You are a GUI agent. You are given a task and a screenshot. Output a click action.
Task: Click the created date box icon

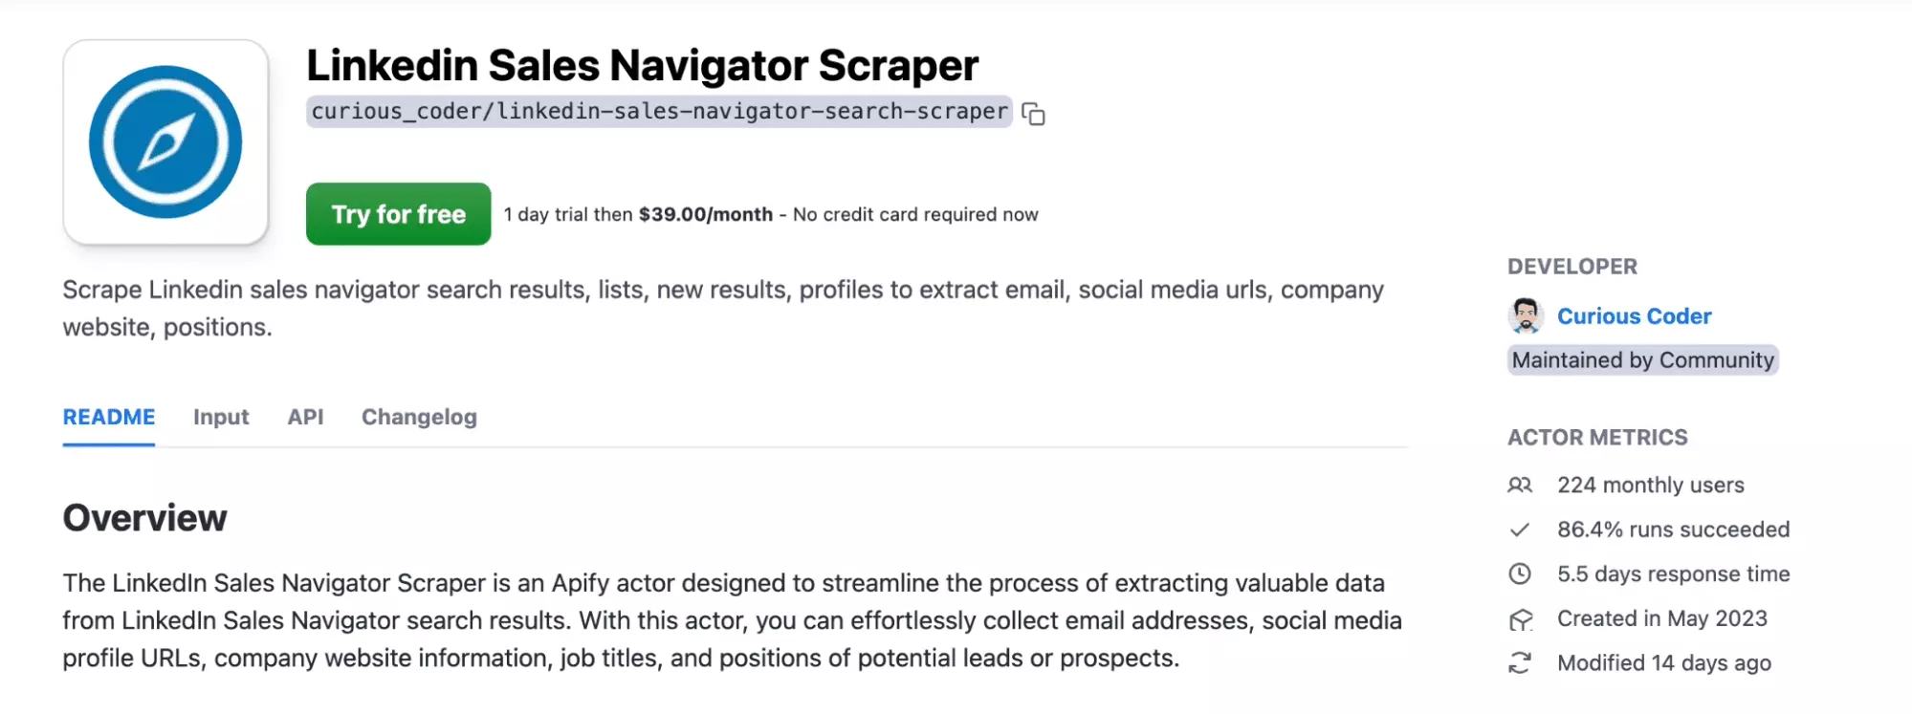[x=1520, y=618]
